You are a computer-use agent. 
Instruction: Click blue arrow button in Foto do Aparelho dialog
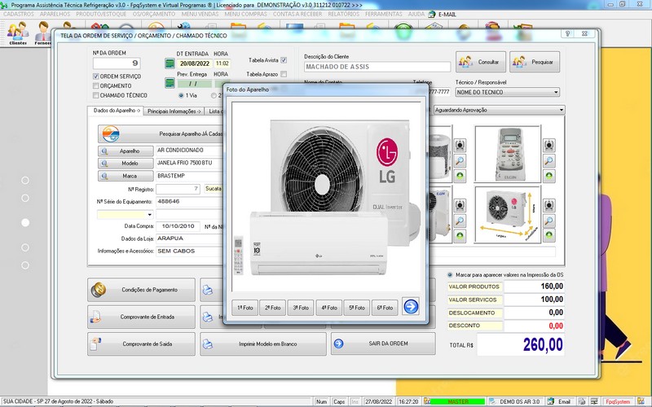coord(411,307)
